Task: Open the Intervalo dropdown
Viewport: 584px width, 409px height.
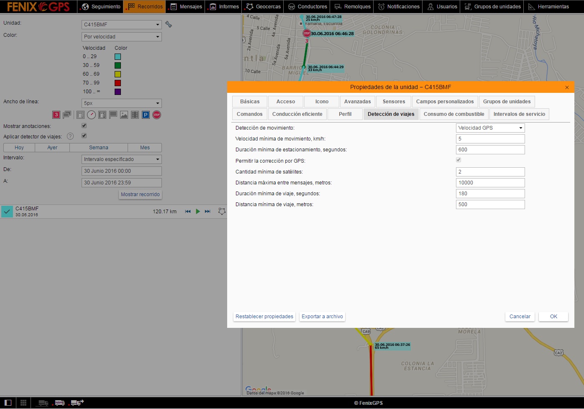Action: pos(121,159)
